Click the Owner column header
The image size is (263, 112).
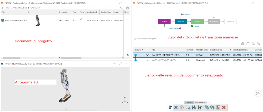117,12
